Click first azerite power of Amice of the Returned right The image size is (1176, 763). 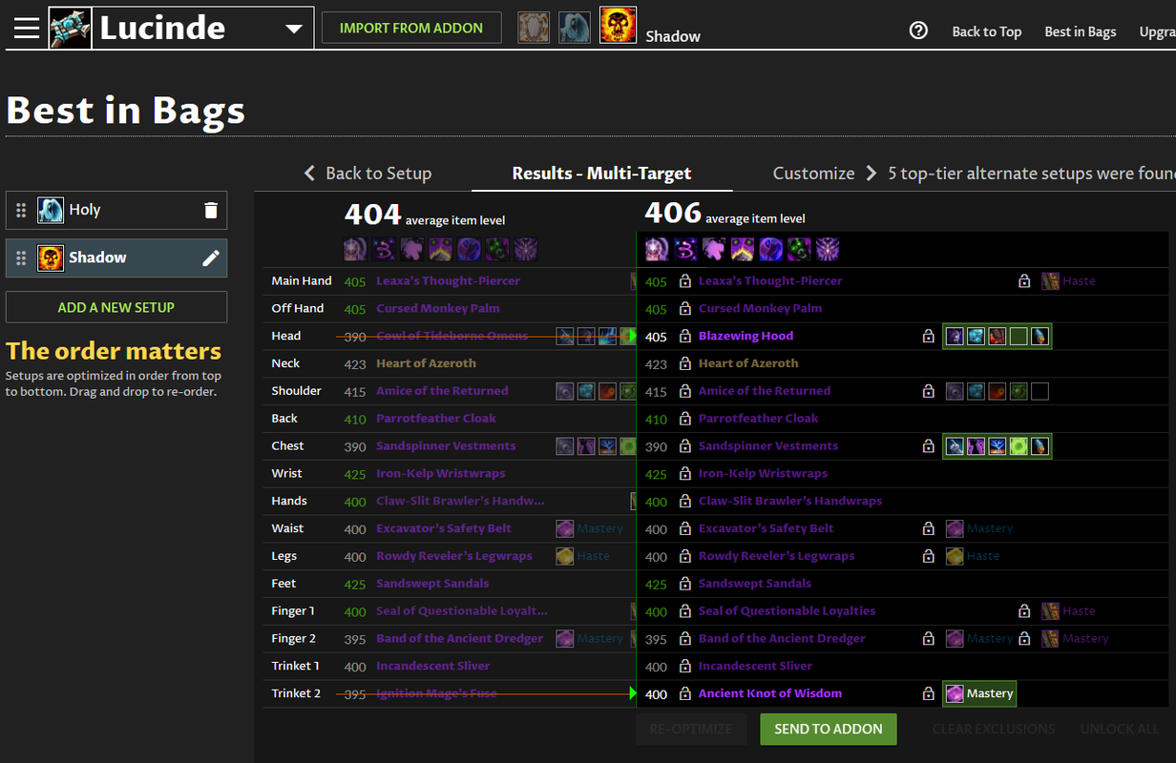pos(955,391)
